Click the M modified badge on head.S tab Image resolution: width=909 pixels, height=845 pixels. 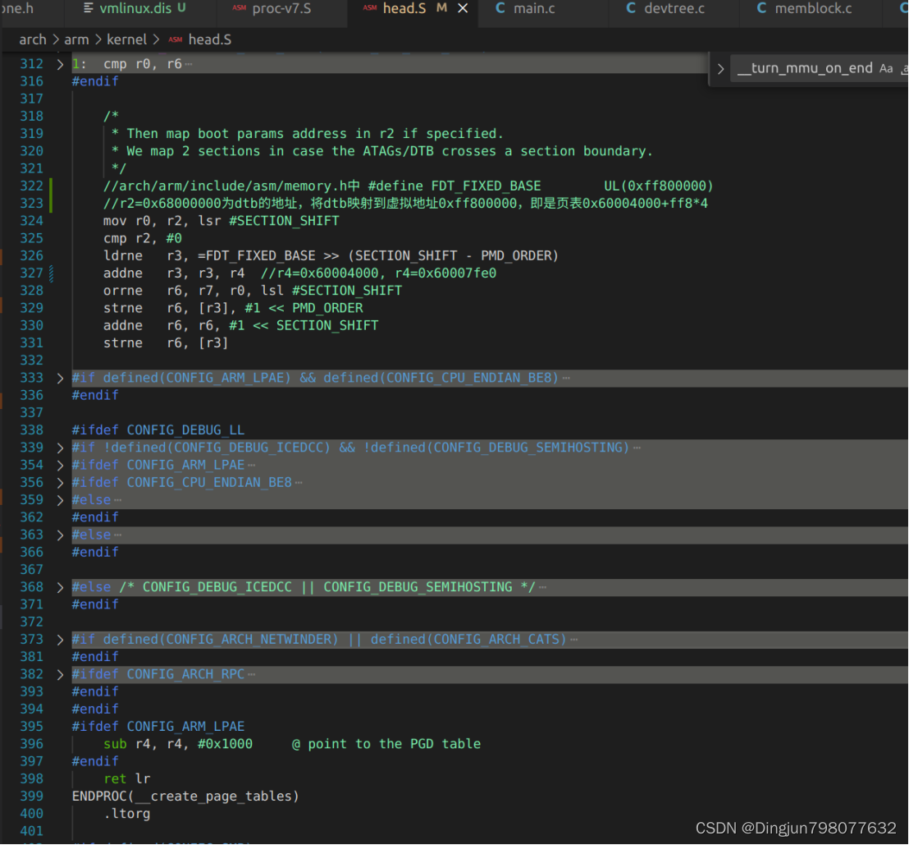[x=440, y=9]
